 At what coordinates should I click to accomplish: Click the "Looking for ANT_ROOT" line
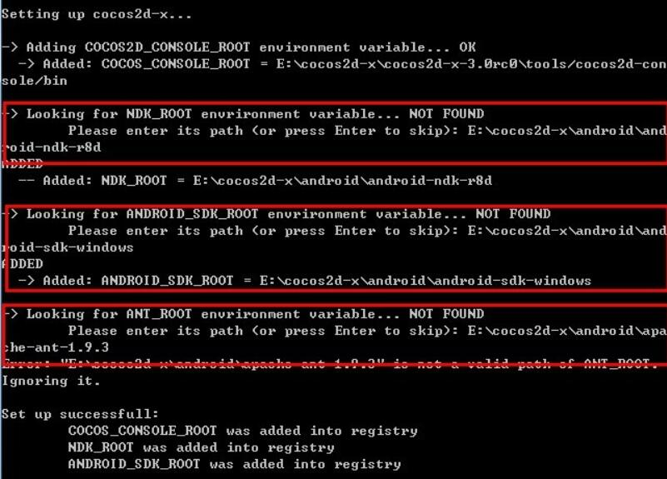[243, 314]
